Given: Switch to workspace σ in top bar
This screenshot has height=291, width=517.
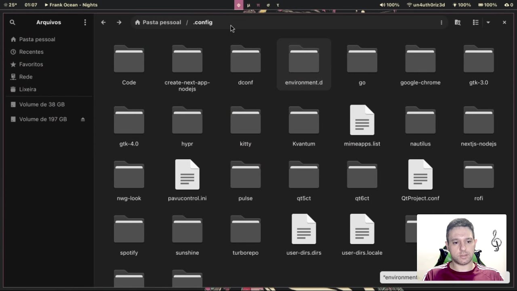Looking at the screenshot, I should coord(268,5).
